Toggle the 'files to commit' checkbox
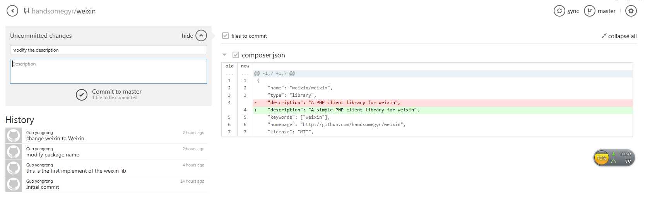 (225, 36)
